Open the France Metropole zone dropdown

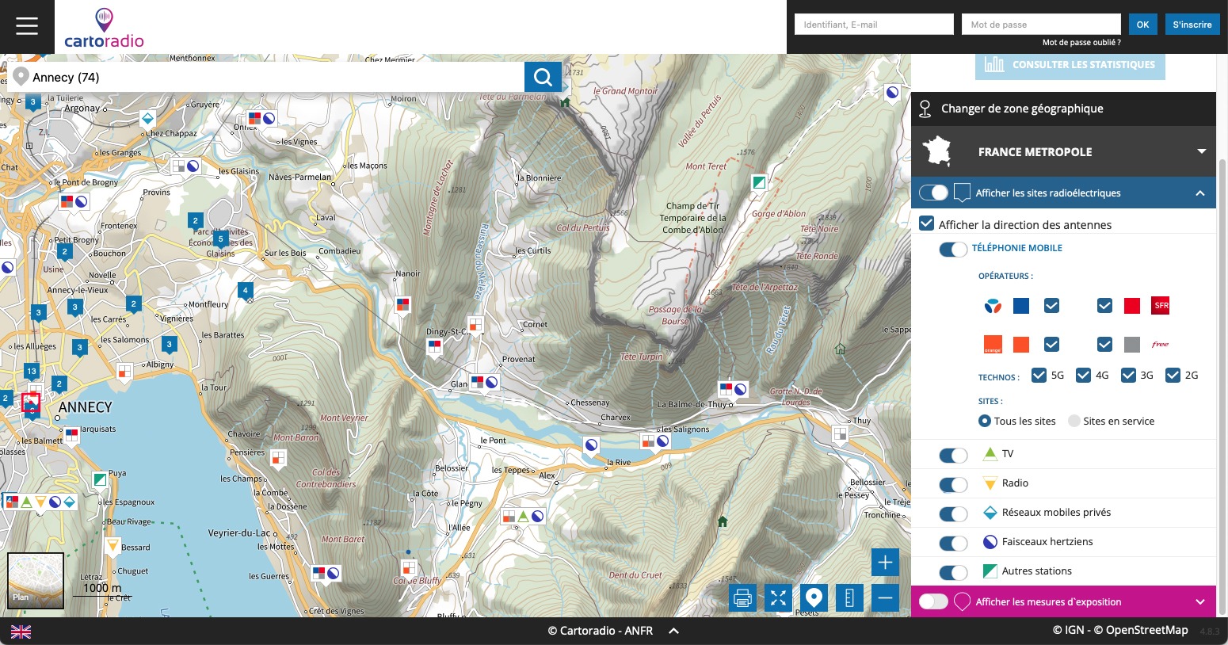point(1063,151)
